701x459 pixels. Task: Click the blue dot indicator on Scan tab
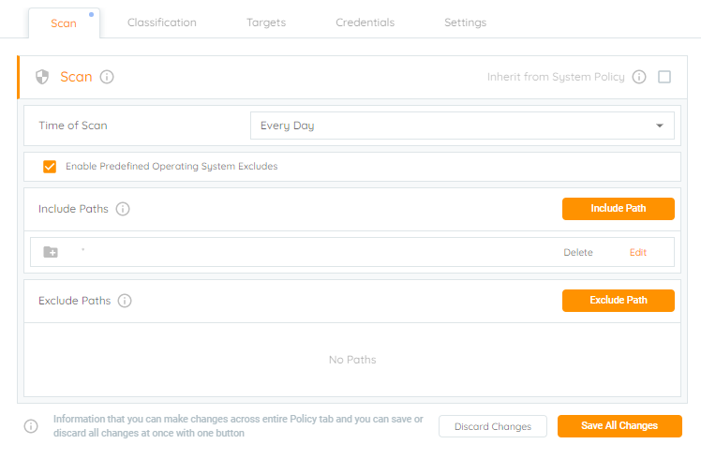[91, 14]
